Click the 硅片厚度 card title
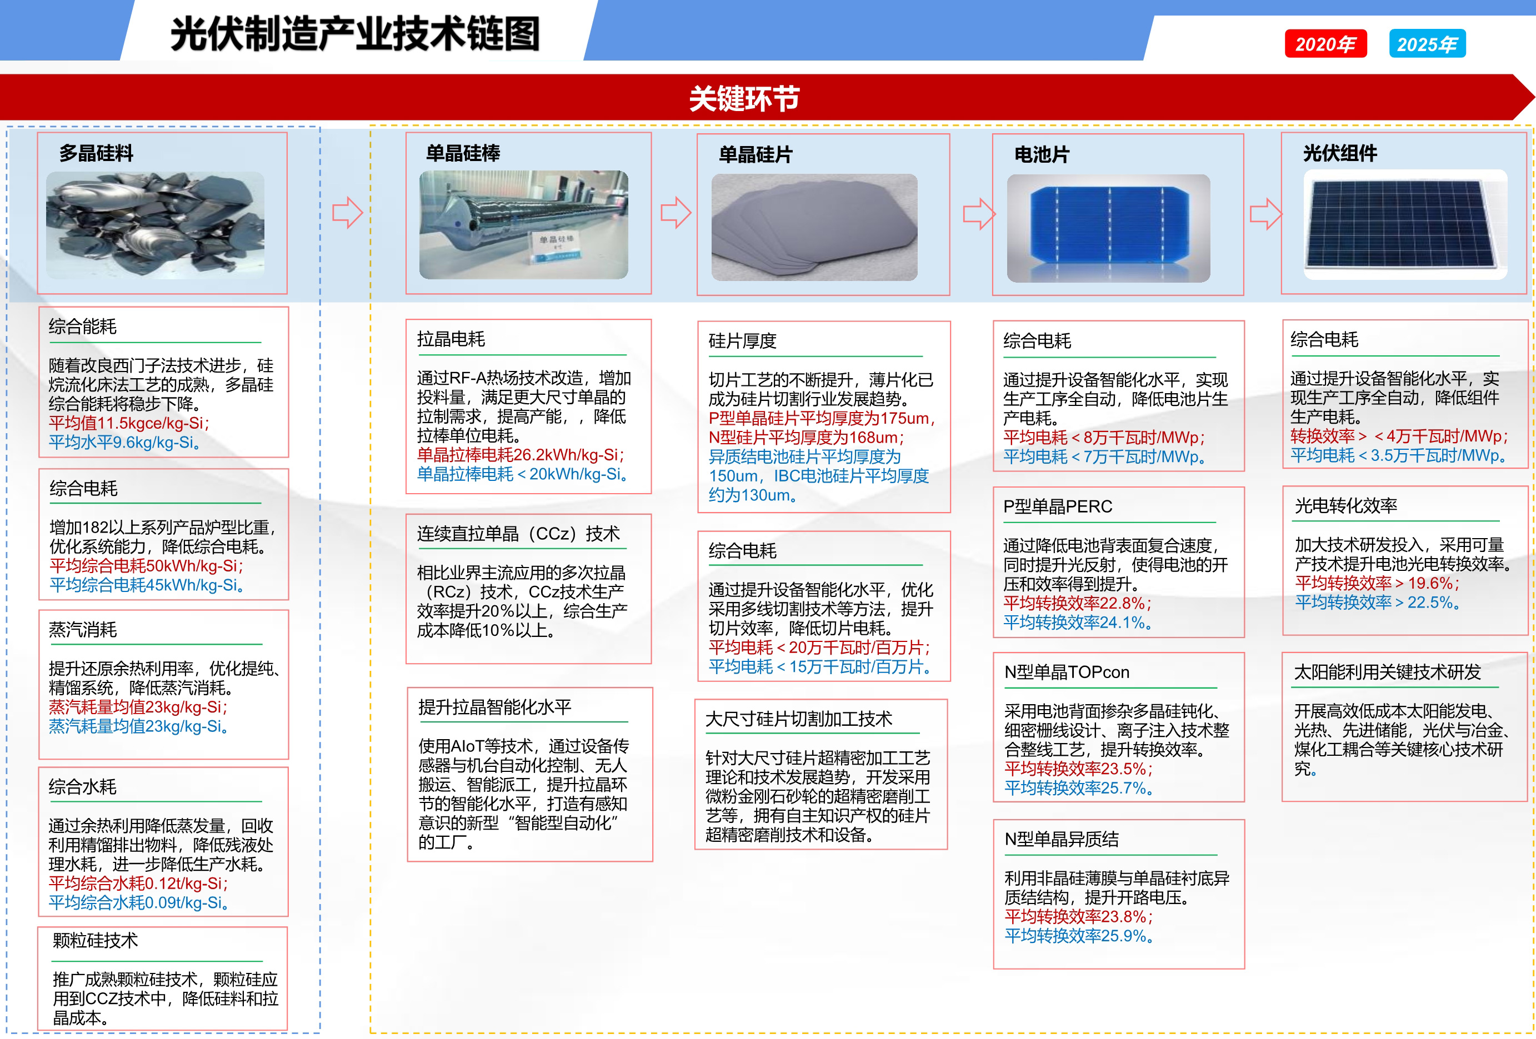Screen dimensions: 1536x1039 coord(742,341)
